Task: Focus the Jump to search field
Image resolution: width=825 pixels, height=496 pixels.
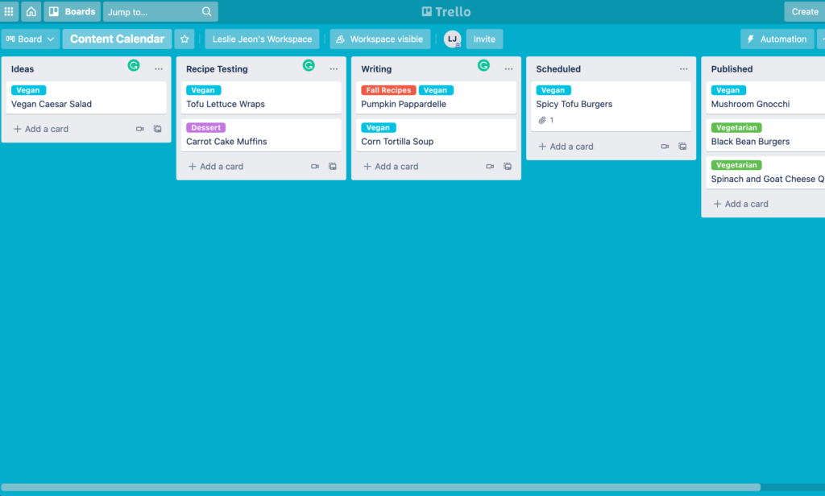Action: [x=160, y=11]
